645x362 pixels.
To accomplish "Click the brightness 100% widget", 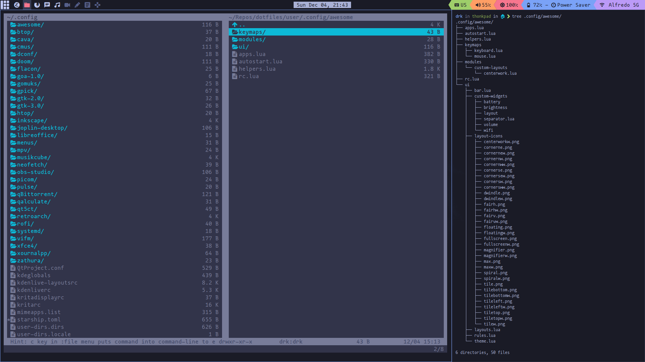I will (x=509, y=5).
